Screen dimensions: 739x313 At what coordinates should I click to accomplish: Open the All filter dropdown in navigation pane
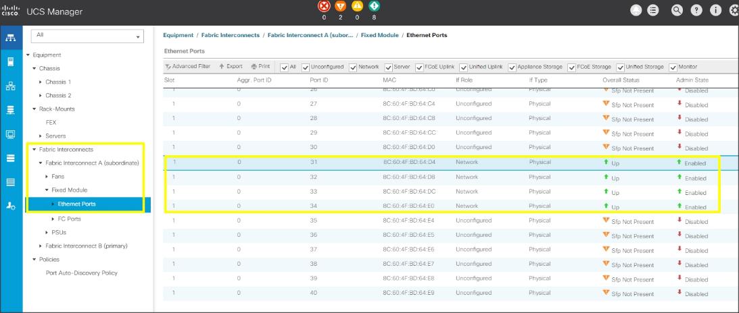(87, 36)
